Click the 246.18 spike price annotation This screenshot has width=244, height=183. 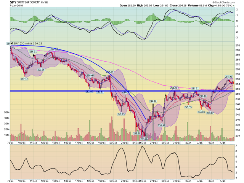pos(153,101)
